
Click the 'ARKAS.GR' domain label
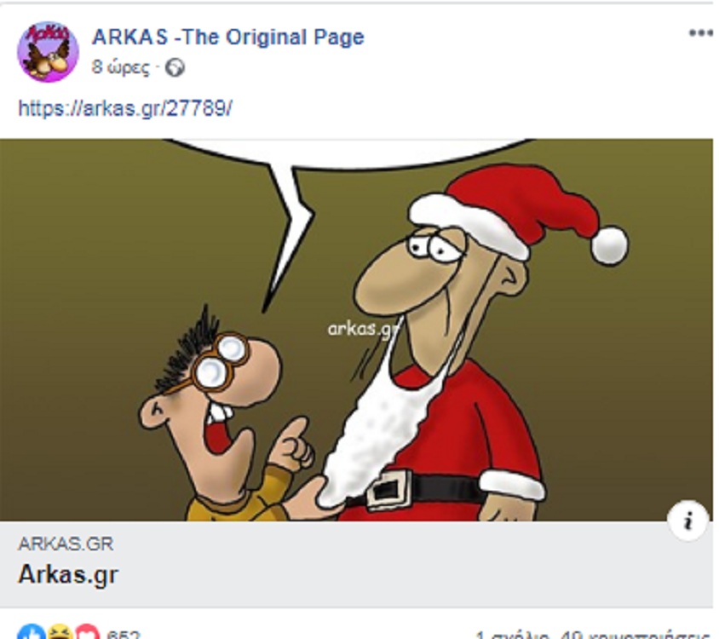pyautogui.click(x=66, y=544)
